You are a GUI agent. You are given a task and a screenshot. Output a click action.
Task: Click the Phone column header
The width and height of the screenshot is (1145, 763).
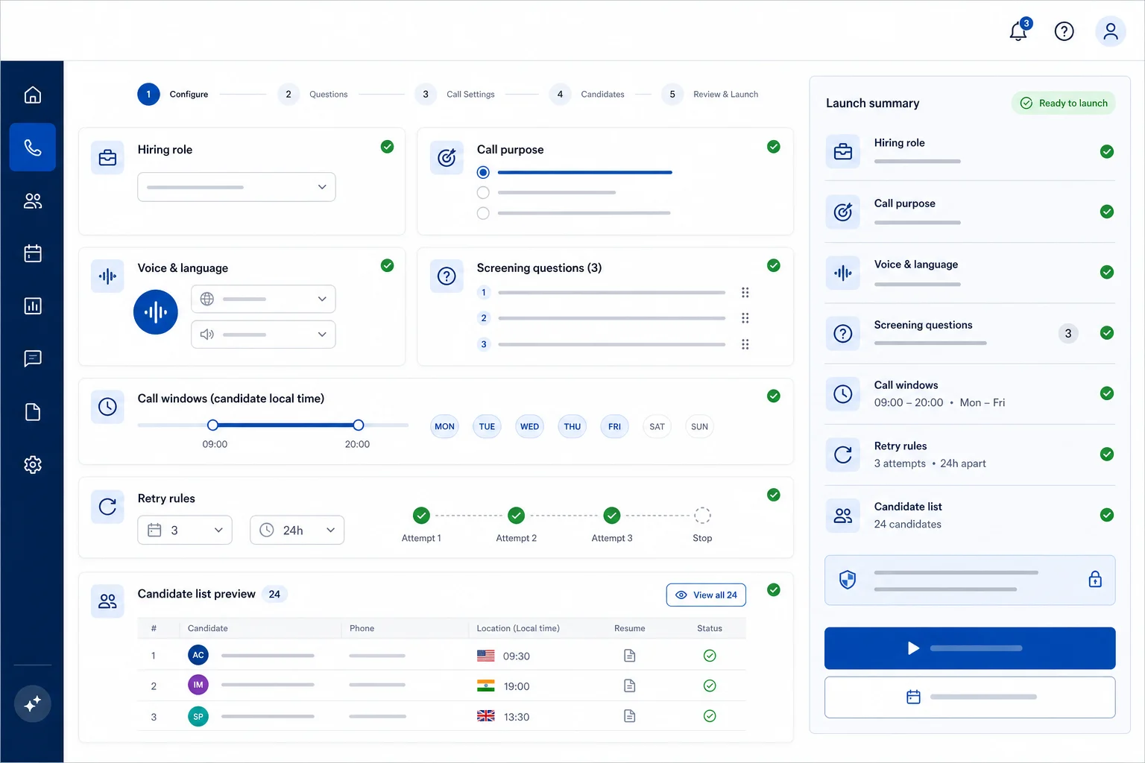click(362, 628)
